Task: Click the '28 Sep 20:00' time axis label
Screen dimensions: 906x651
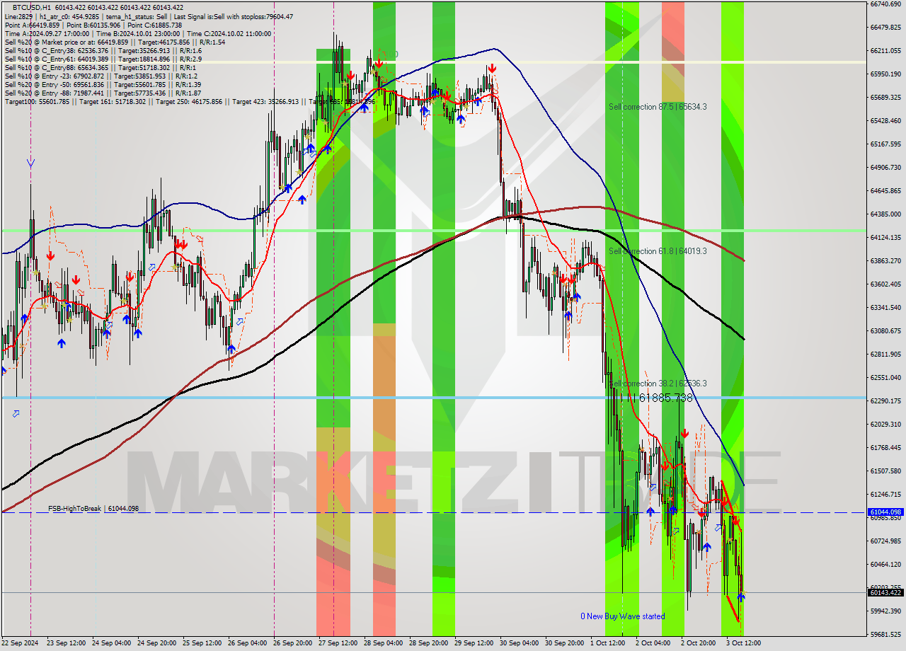Action: [x=429, y=643]
